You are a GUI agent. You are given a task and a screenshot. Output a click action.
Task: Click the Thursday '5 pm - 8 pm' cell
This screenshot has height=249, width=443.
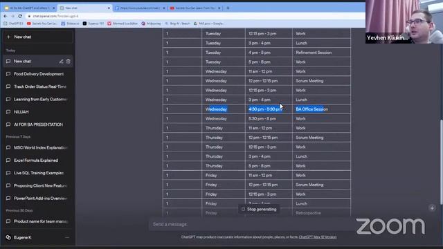pyautogui.click(x=269, y=166)
